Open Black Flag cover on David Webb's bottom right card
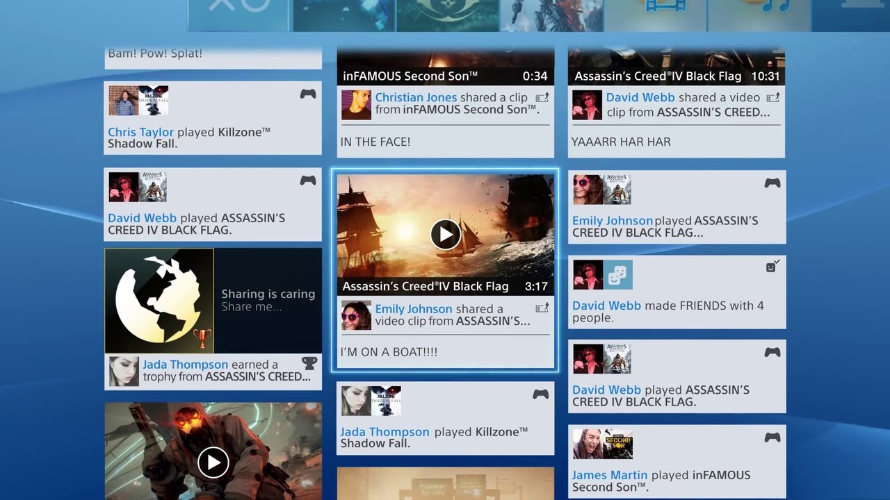Screen dimensions: 890x500 coord(617,359)
